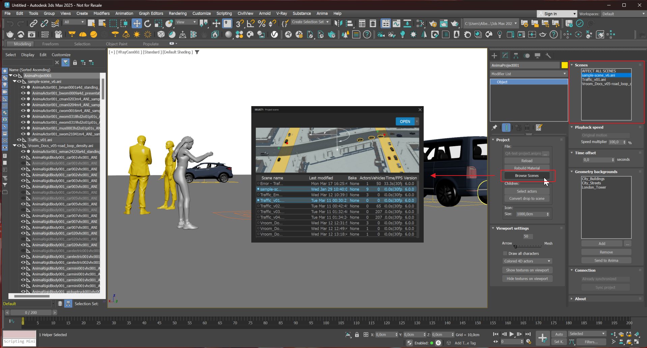Click the Undo arrow icon

[x=10, y=23]
